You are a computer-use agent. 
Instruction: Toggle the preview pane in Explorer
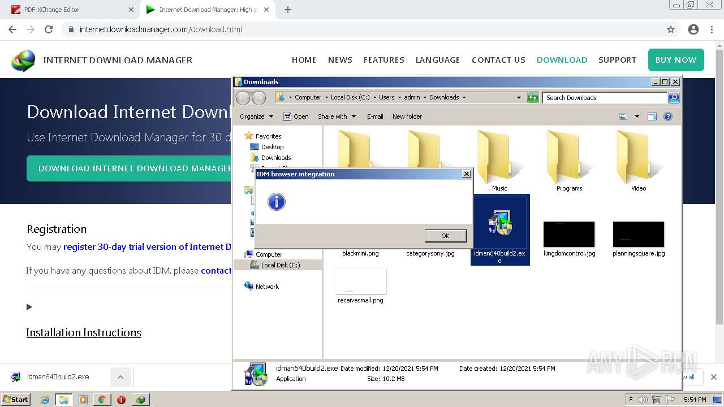click(652, 116)
